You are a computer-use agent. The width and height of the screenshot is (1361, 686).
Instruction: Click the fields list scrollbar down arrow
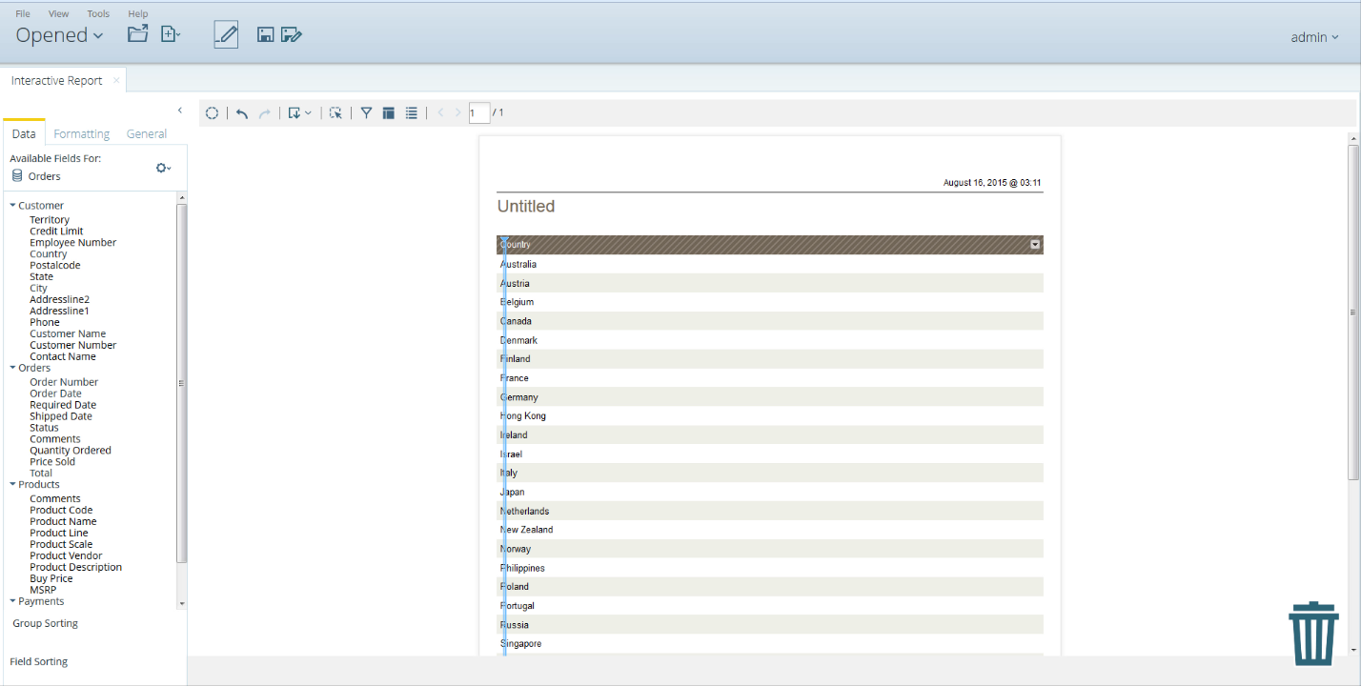coord(181,604)
